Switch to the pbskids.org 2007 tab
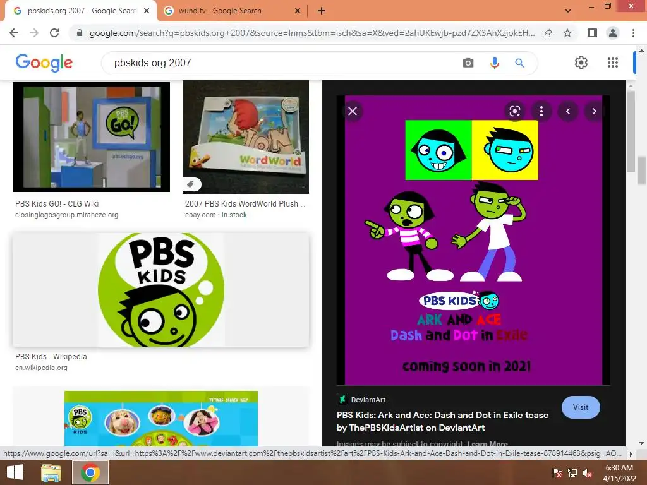 point(82,11)
